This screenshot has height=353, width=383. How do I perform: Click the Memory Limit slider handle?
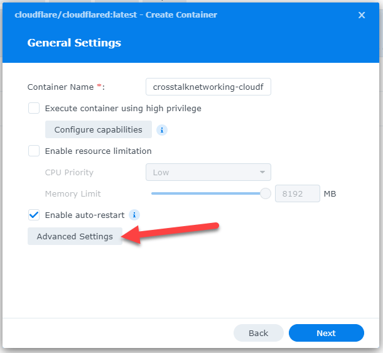[265, 193]
